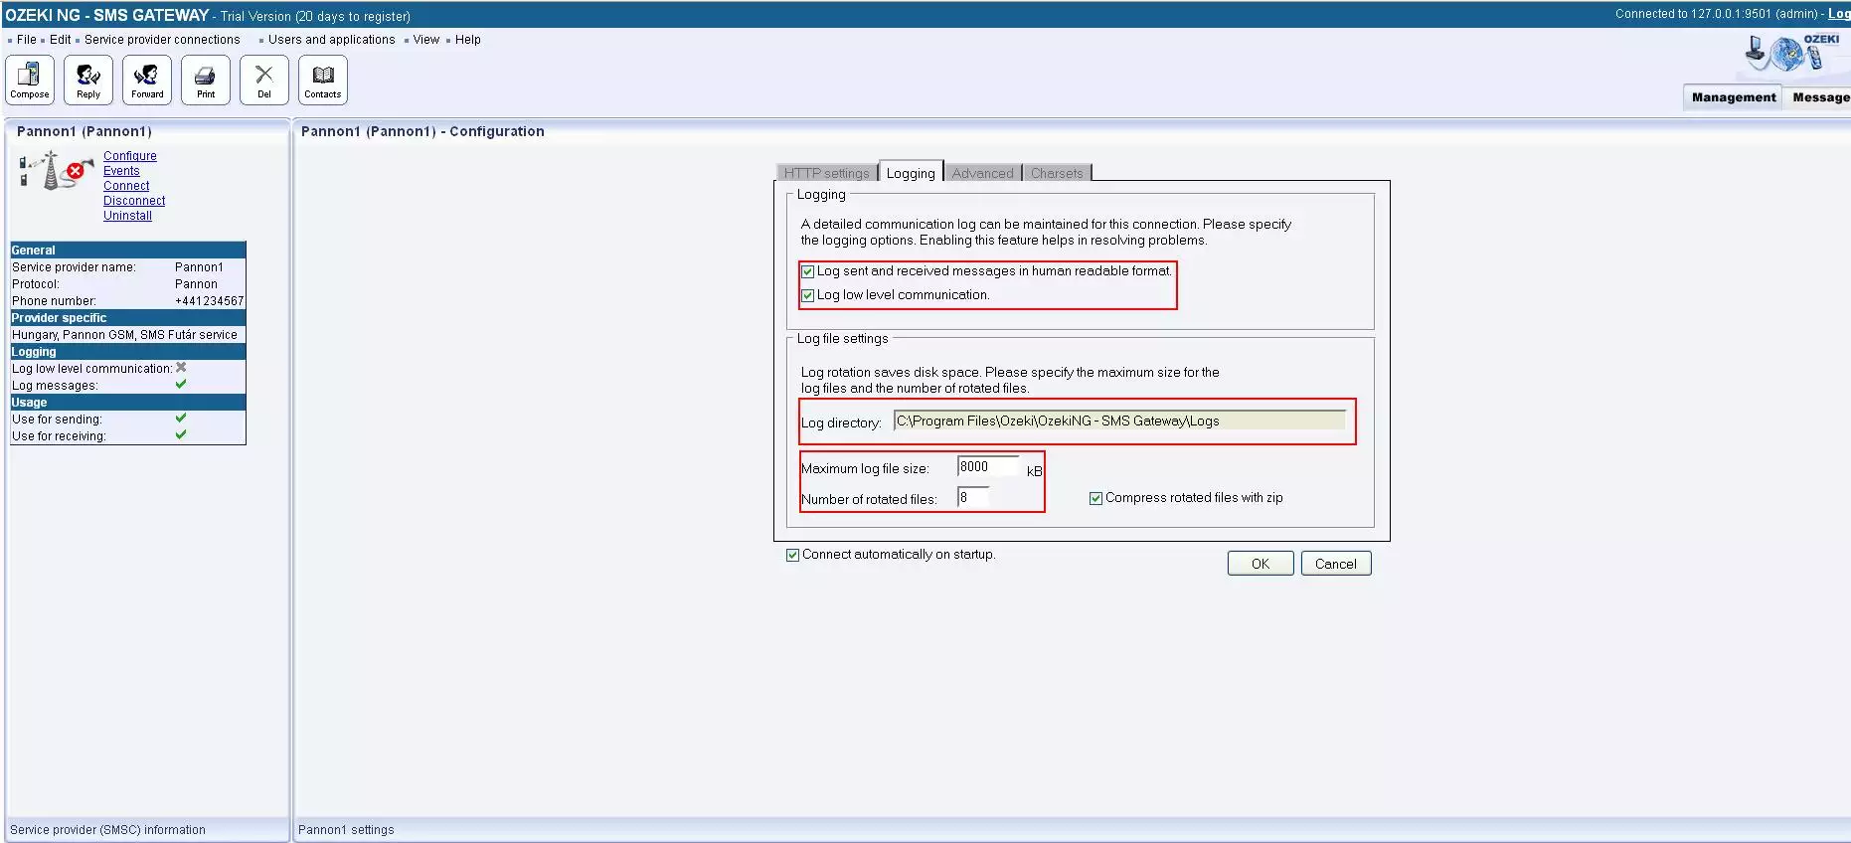1851x843 pixels.
Task: Click the Protocol value Pannon
Action: (196, 284)
